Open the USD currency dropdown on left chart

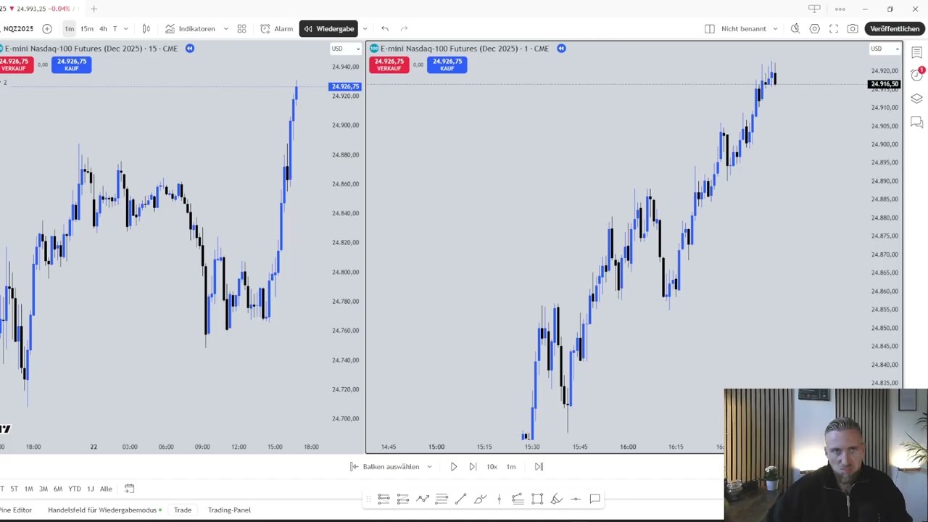345,49
